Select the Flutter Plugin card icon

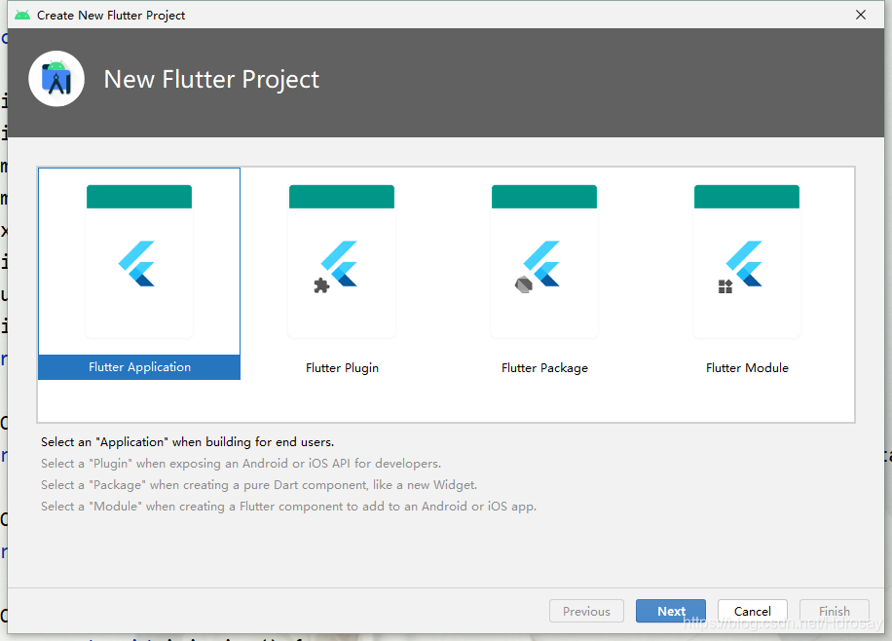coord(342,261)
